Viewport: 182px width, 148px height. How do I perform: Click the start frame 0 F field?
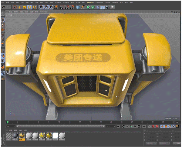(11, 126)
